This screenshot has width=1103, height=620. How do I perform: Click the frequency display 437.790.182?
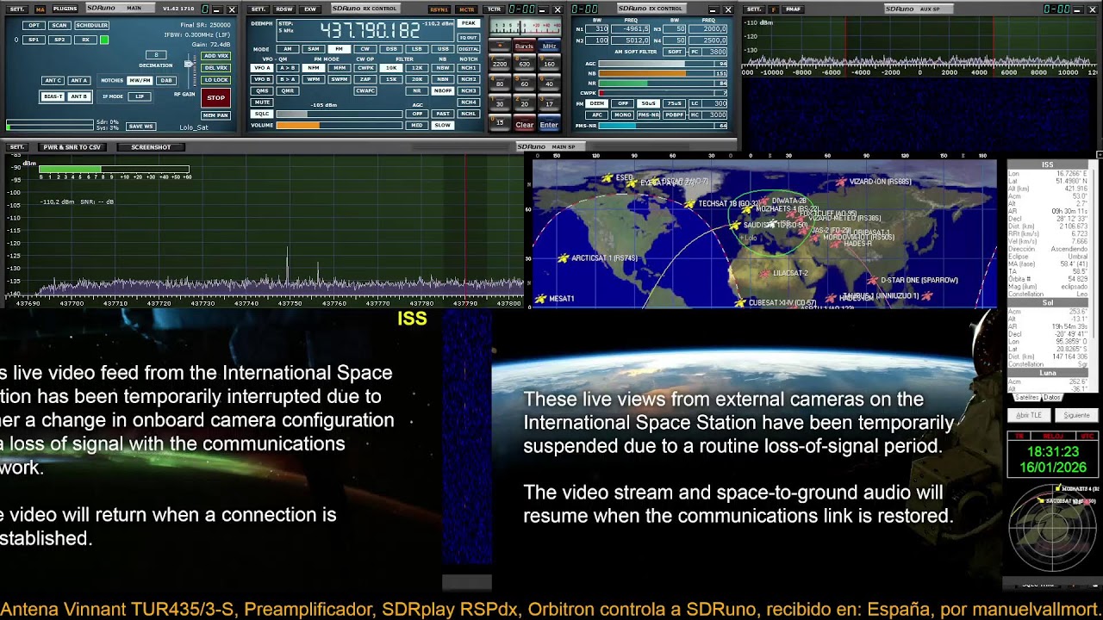click(371, 31)
